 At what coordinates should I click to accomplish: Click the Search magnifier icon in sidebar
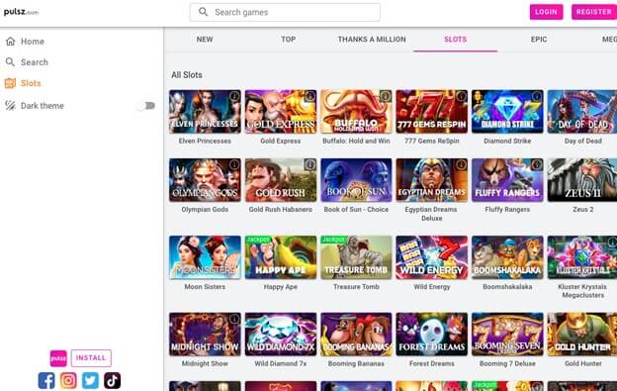click(x=10, y=61)
